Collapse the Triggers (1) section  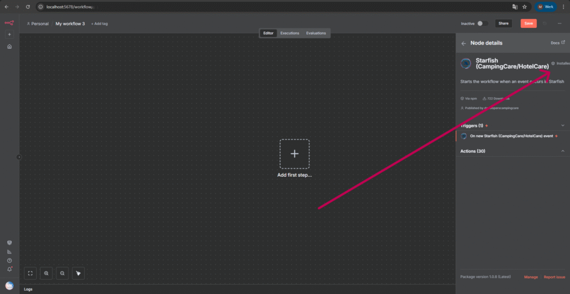click(x=562, y=126)
